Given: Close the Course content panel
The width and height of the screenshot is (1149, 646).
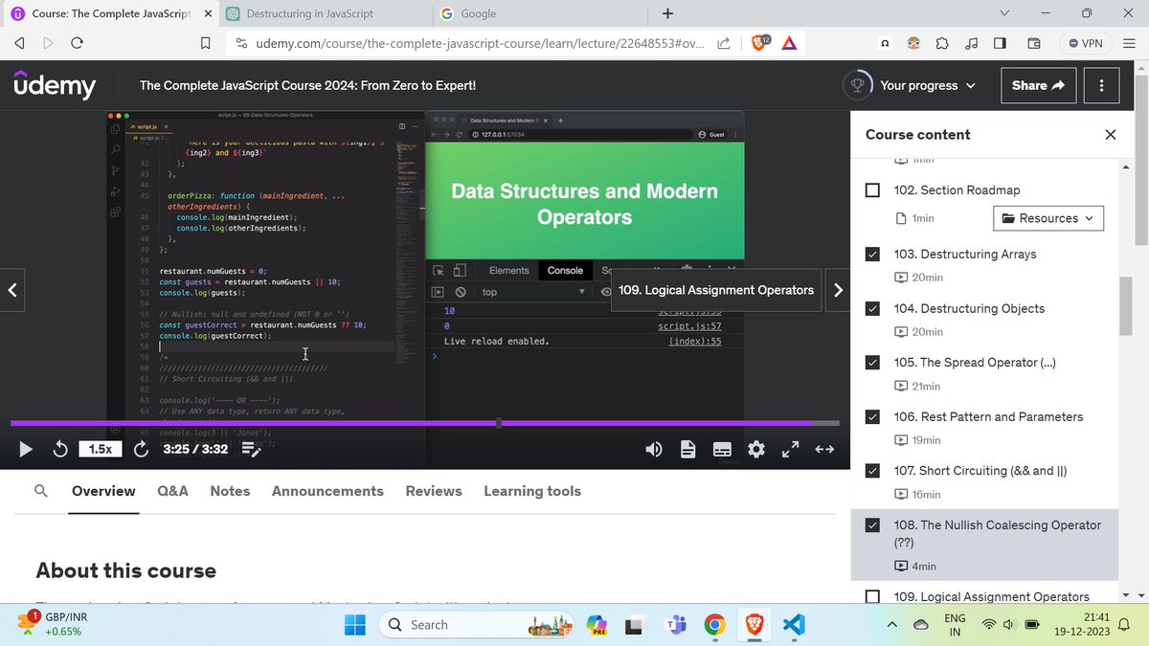Looking at the screenshot, I should pyautogui.click(x=1111, y=135).
